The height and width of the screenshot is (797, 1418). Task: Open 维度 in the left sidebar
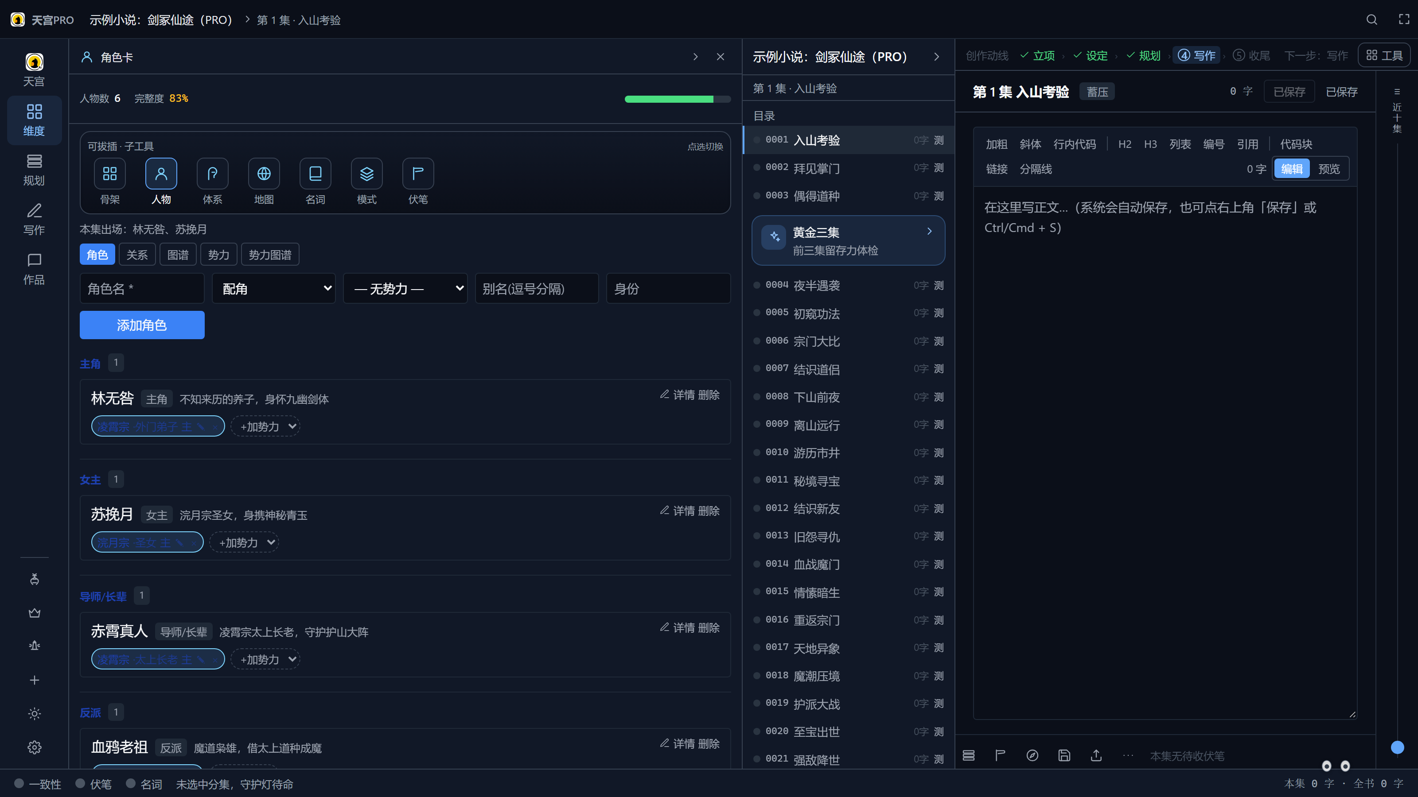point(34,120)
